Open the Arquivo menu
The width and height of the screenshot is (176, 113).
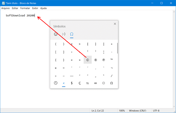pos(5,8)
